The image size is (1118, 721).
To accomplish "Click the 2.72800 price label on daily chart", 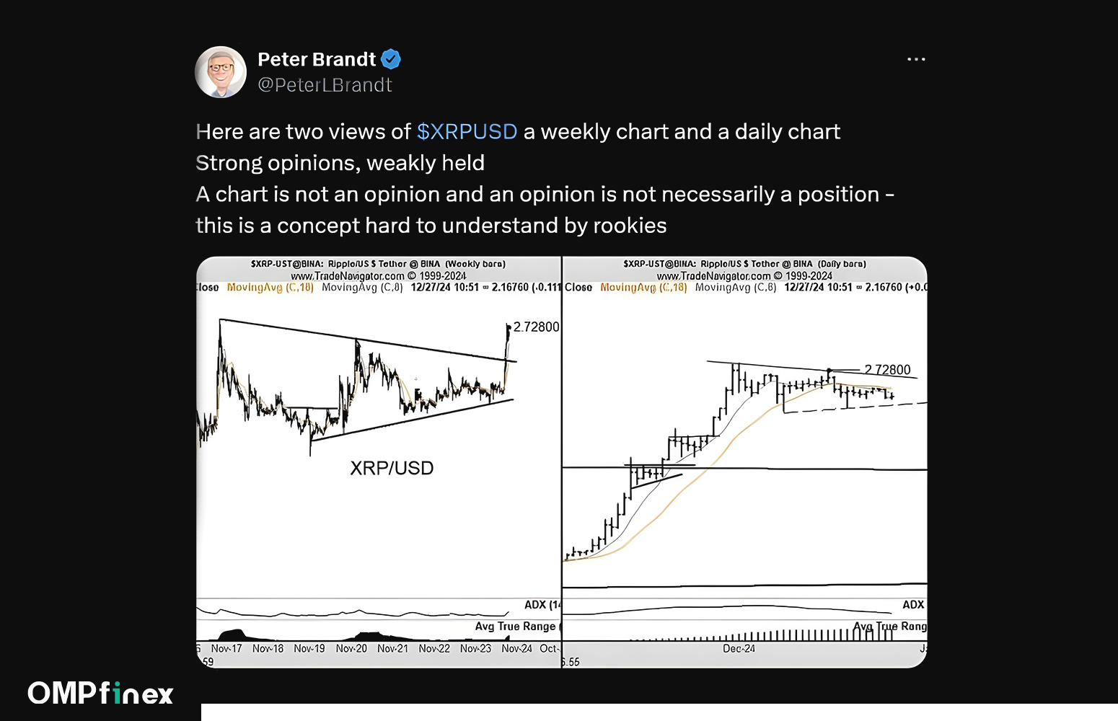I will click(x=887, y=370).
